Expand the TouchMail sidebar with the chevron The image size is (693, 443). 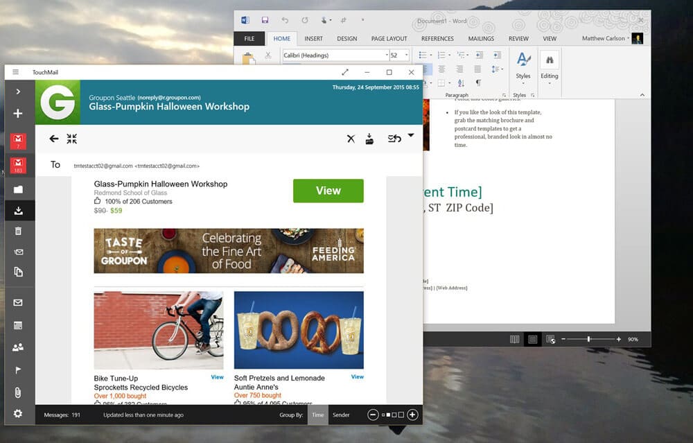tap(19, 92)
